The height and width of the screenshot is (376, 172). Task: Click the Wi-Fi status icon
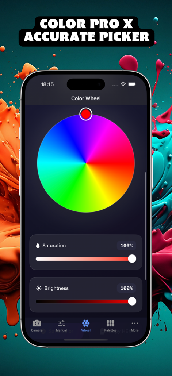[123, 84]
